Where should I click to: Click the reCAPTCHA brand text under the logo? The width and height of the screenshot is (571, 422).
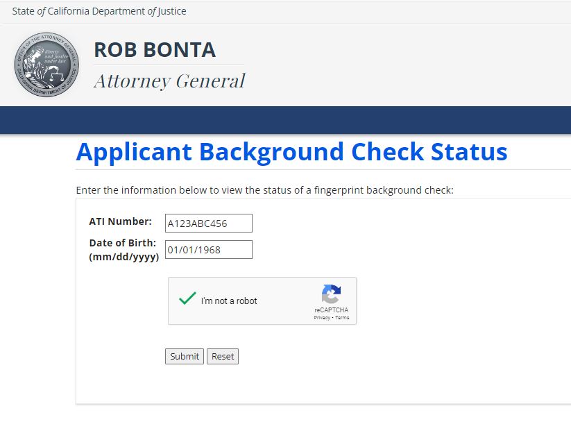pos(331,310)
